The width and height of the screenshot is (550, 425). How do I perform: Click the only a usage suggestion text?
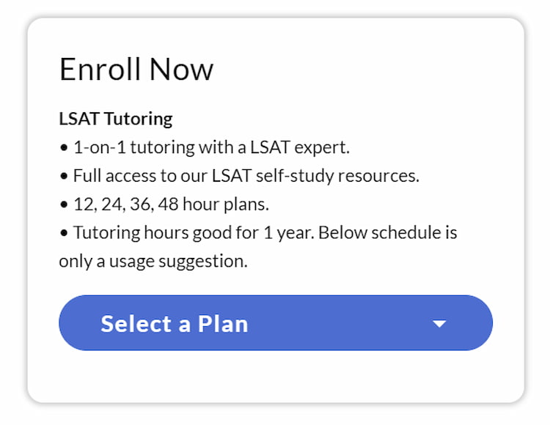[x=153, y=262]
